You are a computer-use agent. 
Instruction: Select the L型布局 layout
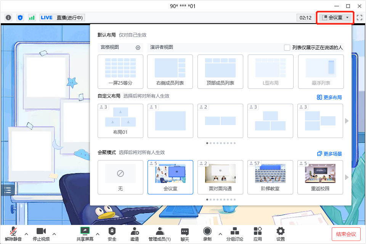(271, 72)
